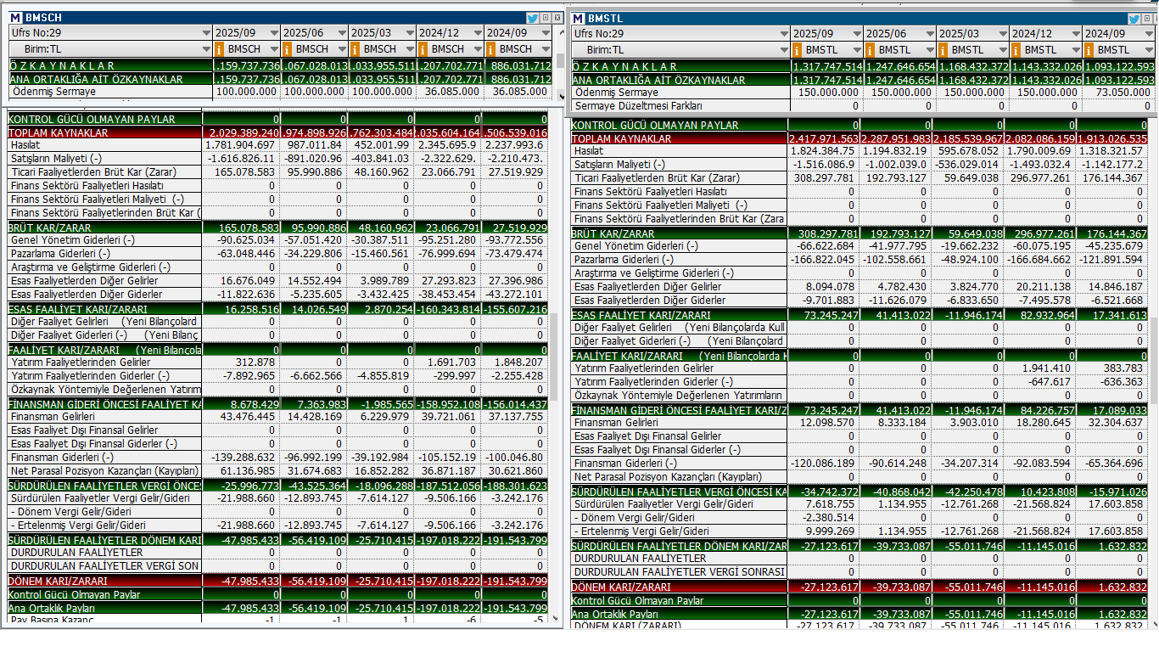Open the 2025/09 period dropdown in BMSCH

274,33
